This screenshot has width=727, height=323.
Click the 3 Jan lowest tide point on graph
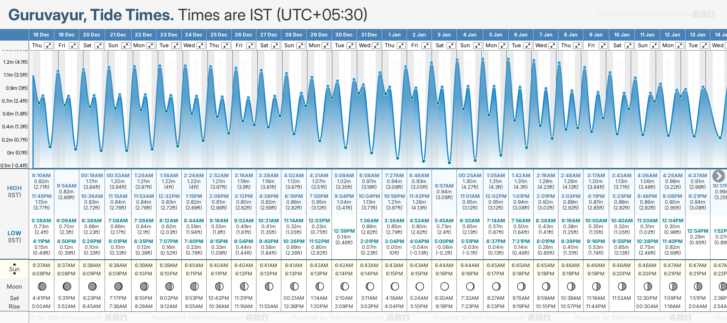[x=449, y=163]
